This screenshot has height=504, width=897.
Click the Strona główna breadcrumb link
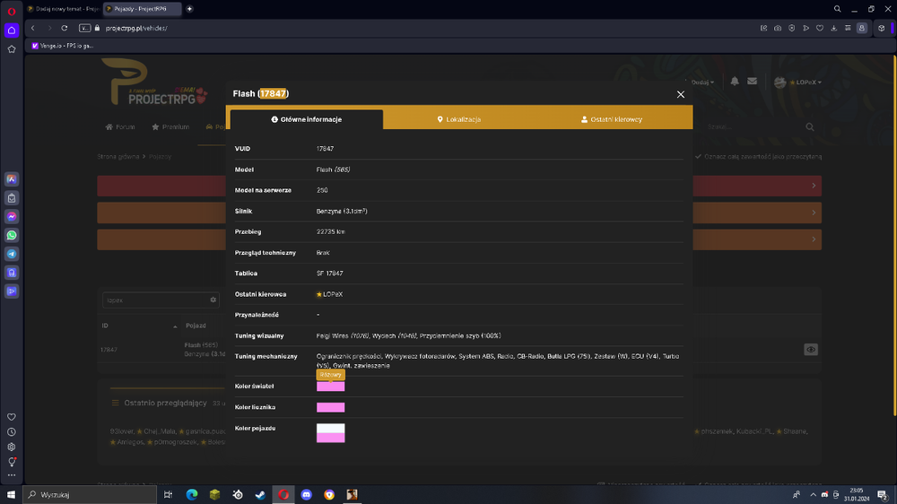pos(118,157)
